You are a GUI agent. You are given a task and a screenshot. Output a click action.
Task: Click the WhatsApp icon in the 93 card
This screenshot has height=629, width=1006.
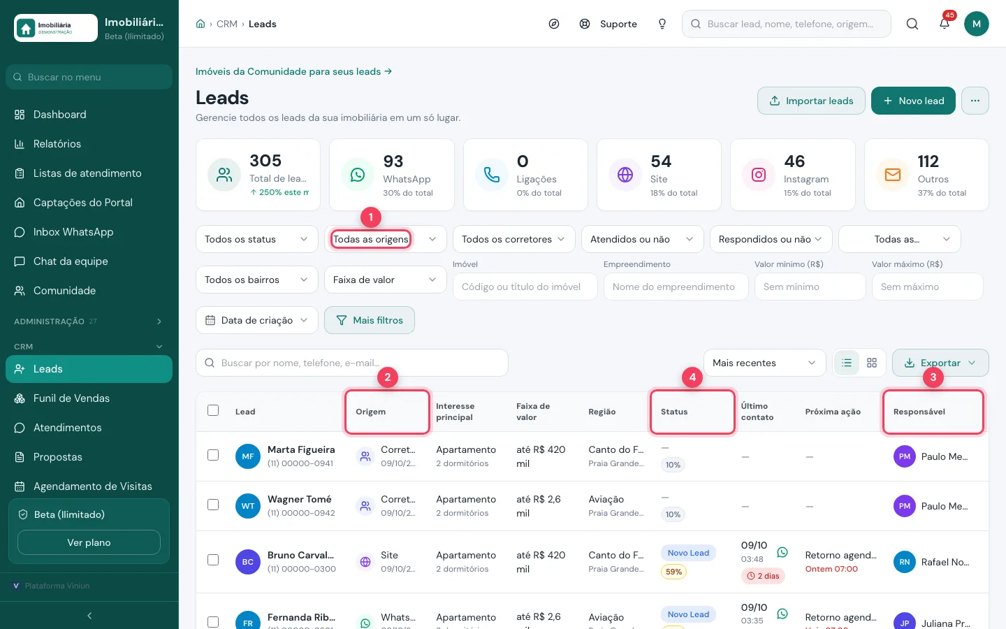(358, 175)
